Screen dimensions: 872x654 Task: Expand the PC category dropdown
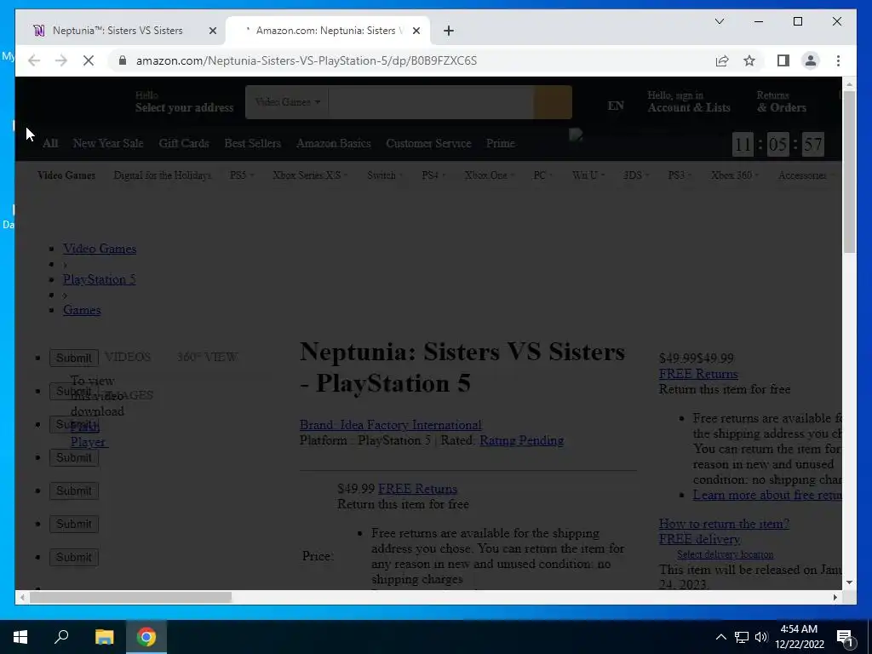(x=542, y=175)
